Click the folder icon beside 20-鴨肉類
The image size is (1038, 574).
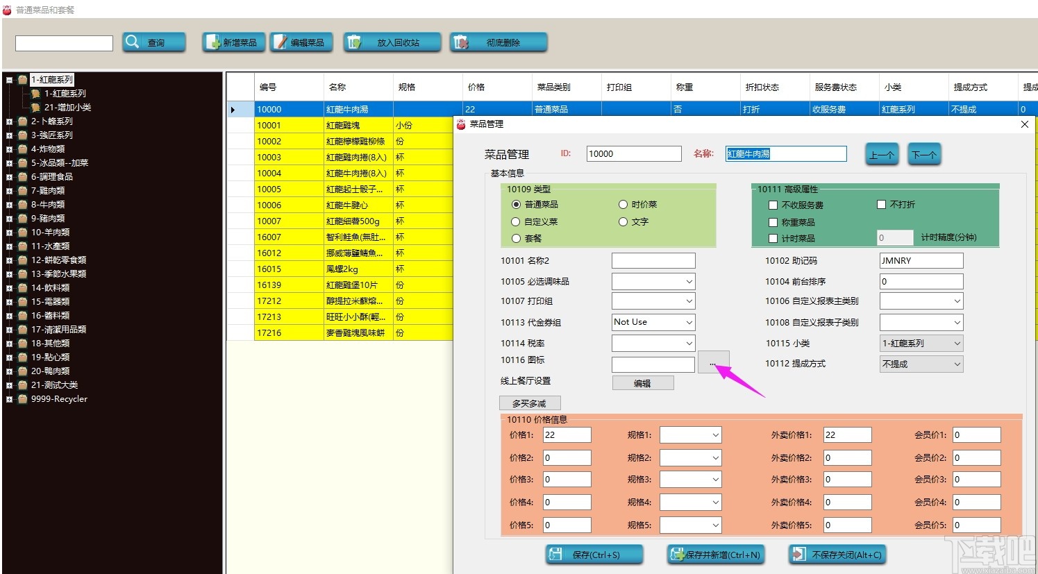point(23,371)
